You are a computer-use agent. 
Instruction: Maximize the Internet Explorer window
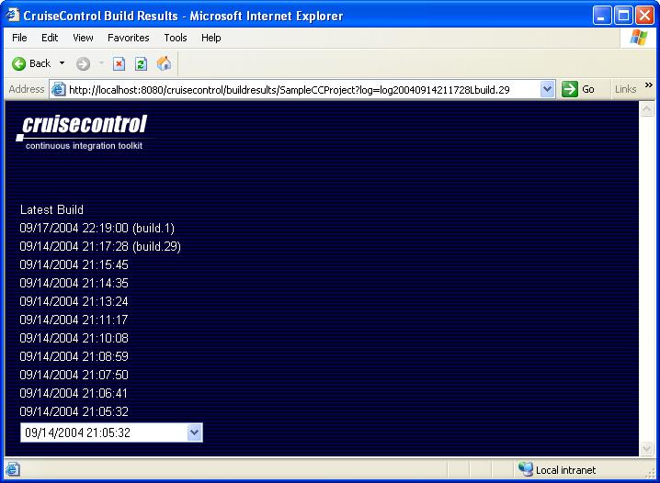(x=623, y=16)
